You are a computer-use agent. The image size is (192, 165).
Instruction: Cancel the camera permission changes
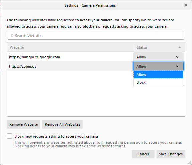pos(143,154)
